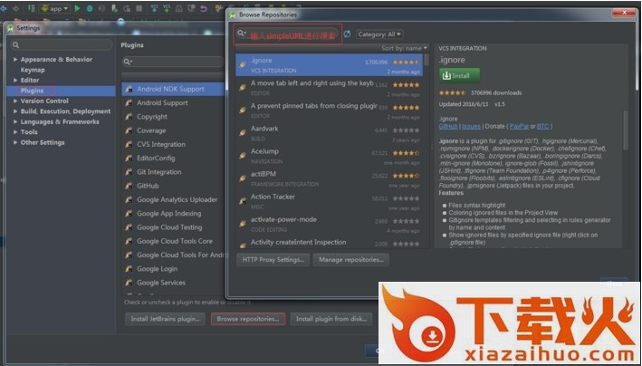Click the plugin icon beside activate-power-mode
The width and height of the screenshot is (642, 366).
click(x=243, y=224)
